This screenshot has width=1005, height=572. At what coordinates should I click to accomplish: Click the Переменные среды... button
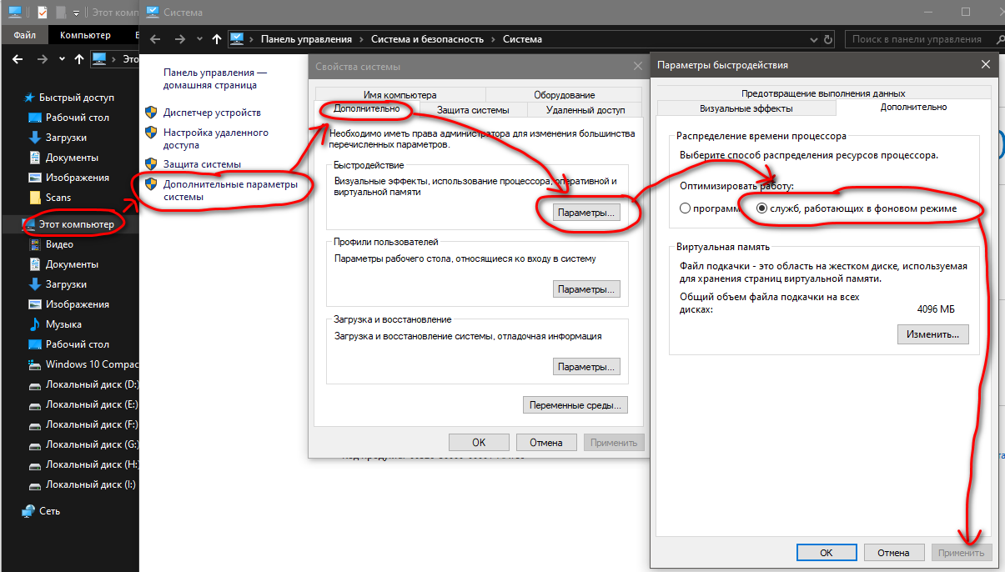click(x=575, y=405)
